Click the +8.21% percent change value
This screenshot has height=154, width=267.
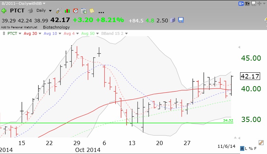[x=110, y=20]
